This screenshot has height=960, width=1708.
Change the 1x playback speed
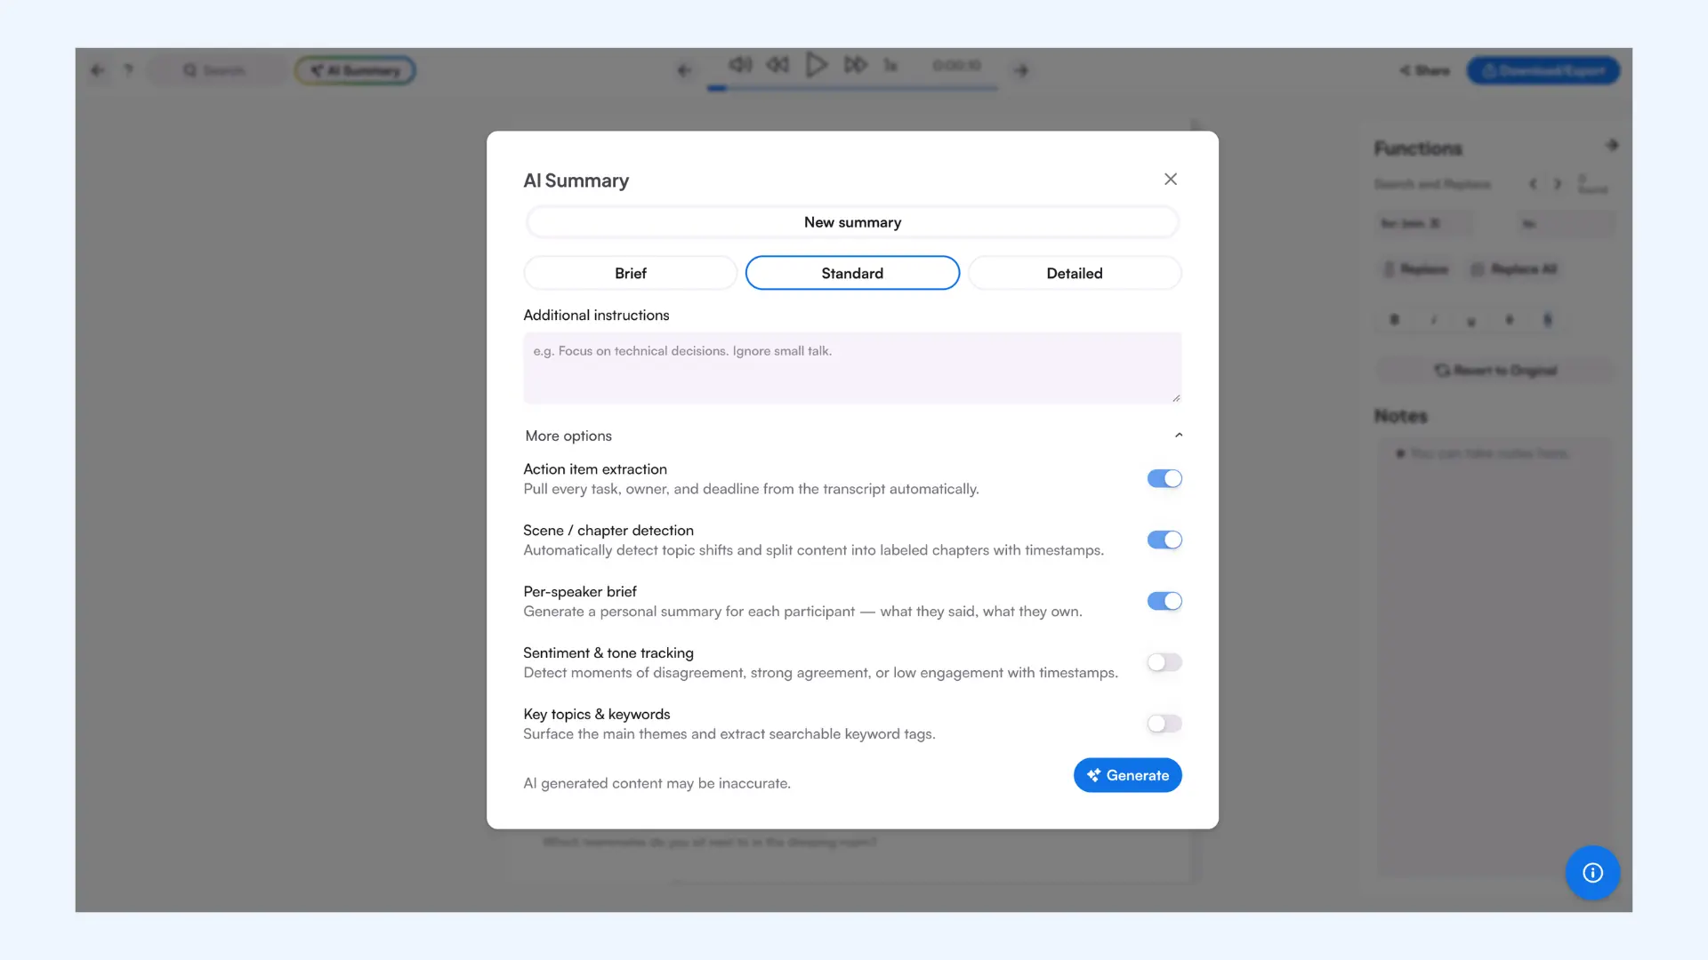click(890, 66)
